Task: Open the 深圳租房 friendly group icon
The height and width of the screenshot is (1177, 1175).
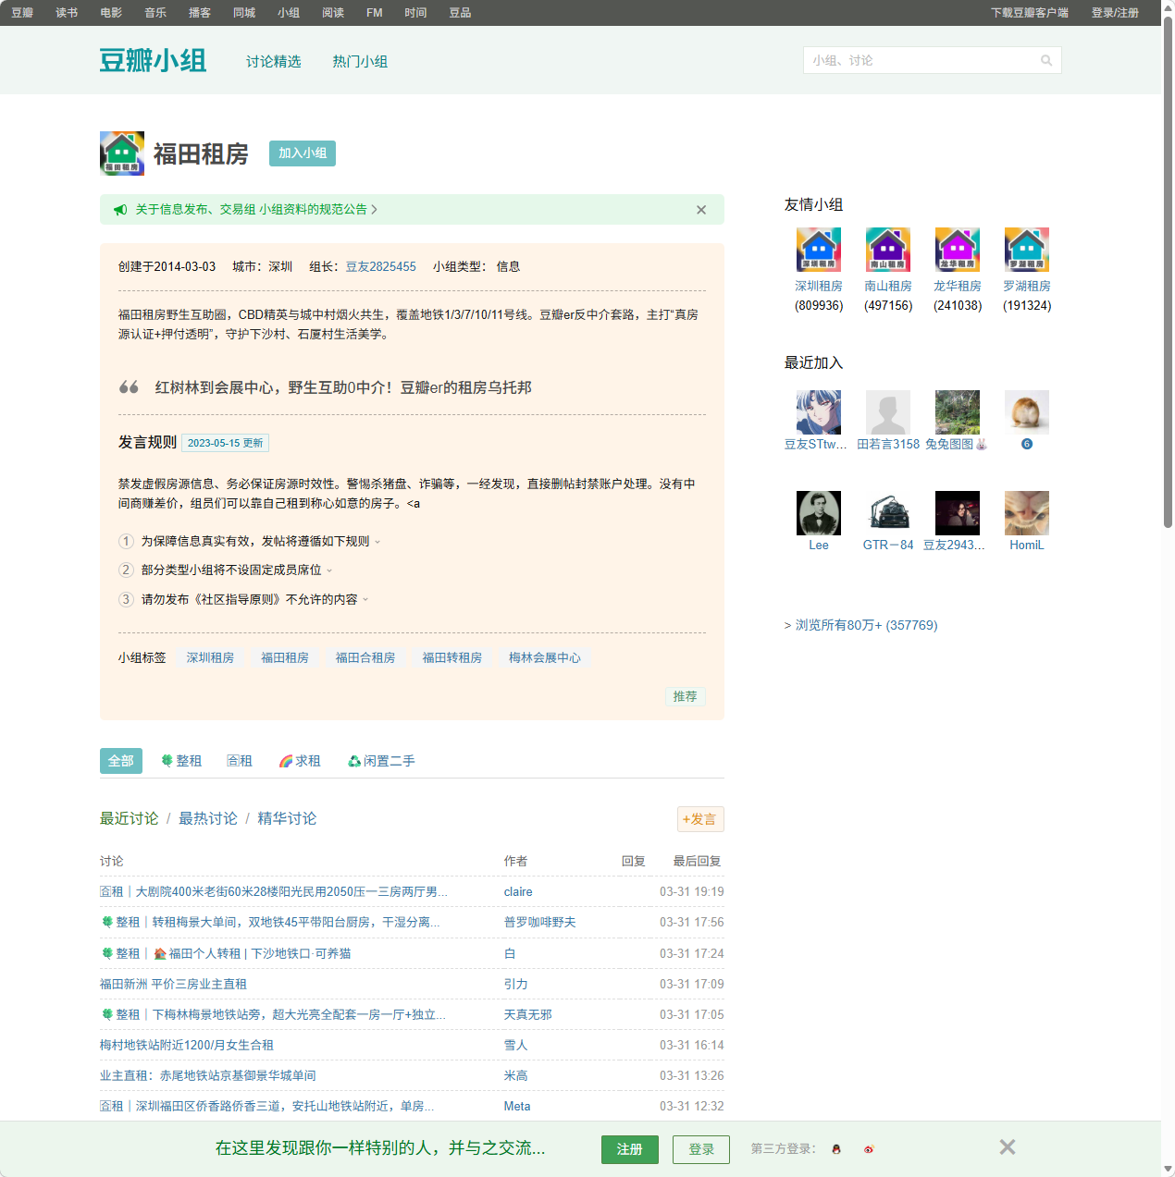Action: 818,250
